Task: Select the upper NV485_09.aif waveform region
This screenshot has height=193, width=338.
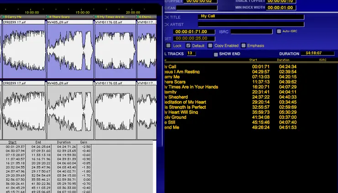Action: point(70,50)
